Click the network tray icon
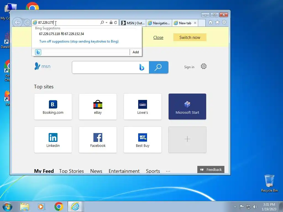The image size is (283, 212). pos(248,207)
